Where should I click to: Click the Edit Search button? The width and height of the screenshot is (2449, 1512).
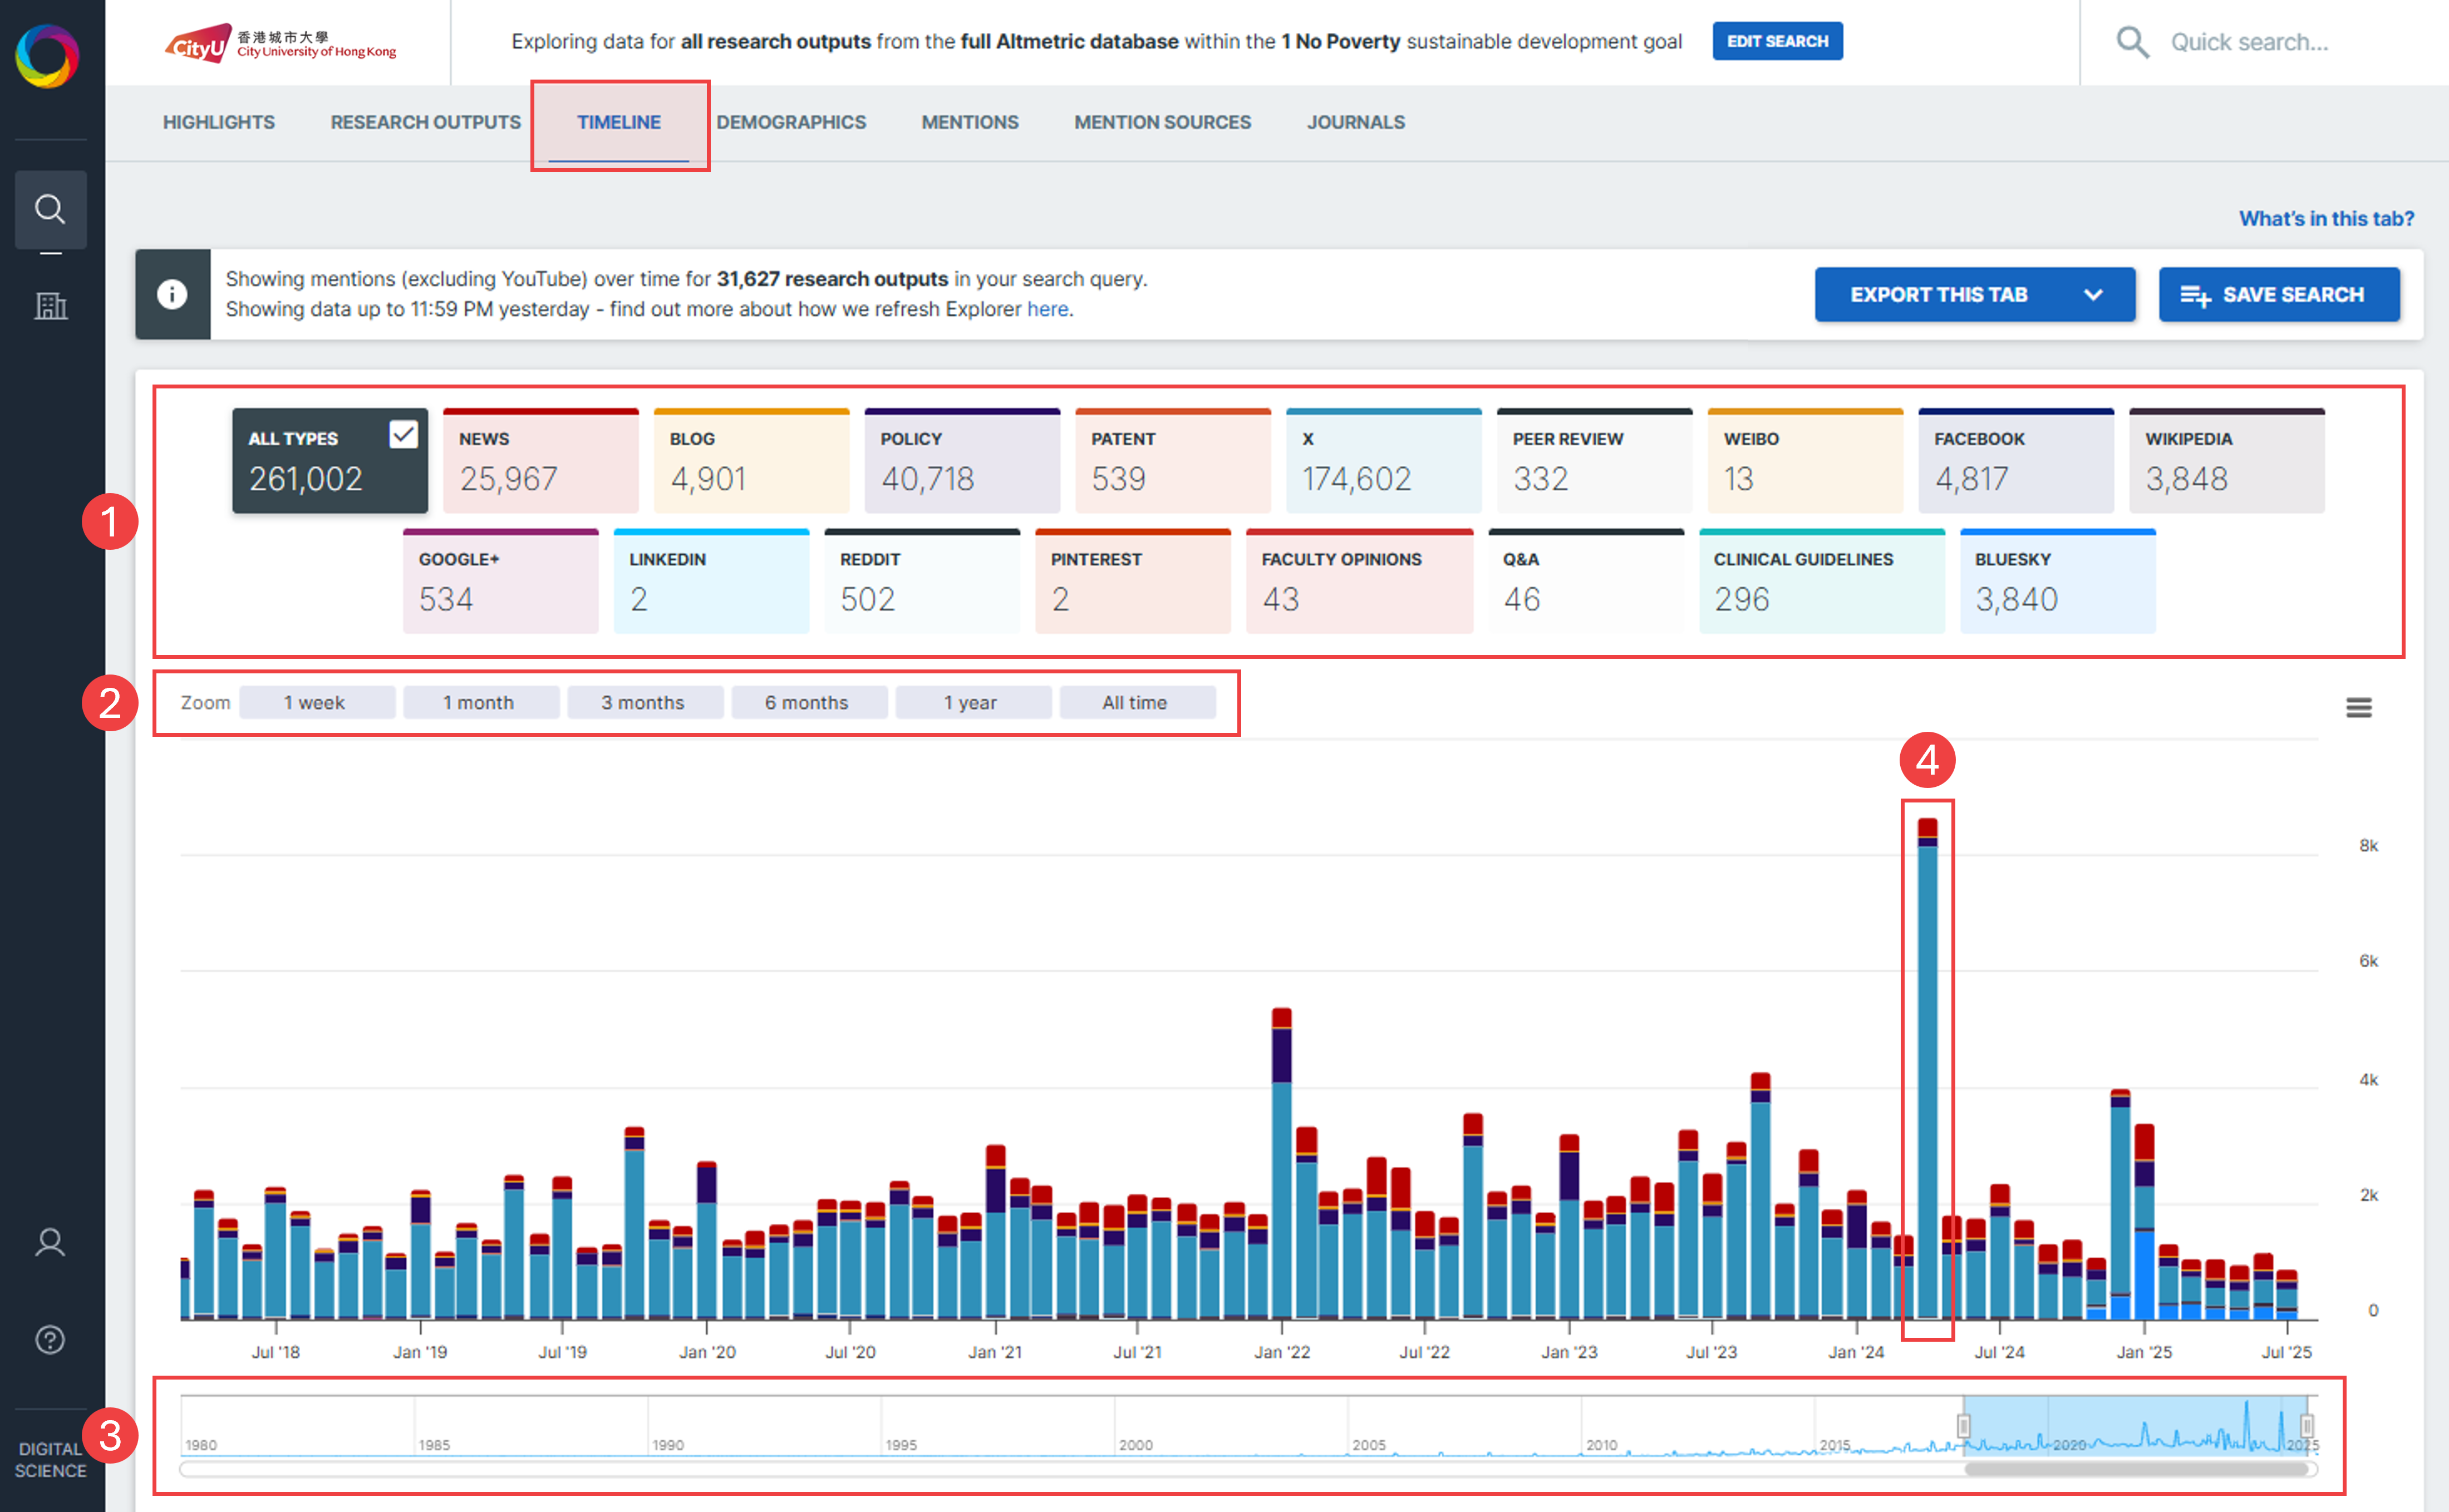click(x=1777, y=41)
